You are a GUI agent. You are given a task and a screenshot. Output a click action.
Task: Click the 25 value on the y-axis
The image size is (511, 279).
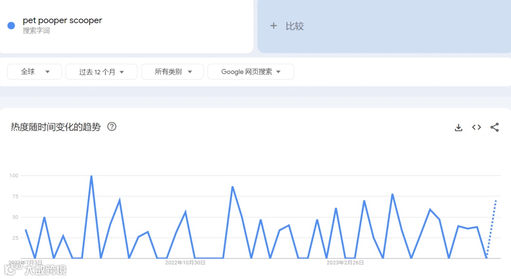15,238
